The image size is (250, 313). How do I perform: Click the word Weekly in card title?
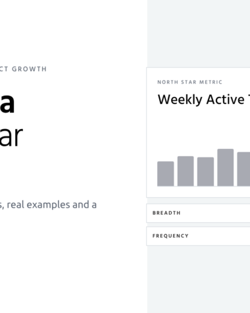point(180,100)
